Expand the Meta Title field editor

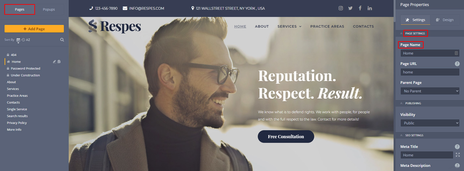tap(458, 155)
